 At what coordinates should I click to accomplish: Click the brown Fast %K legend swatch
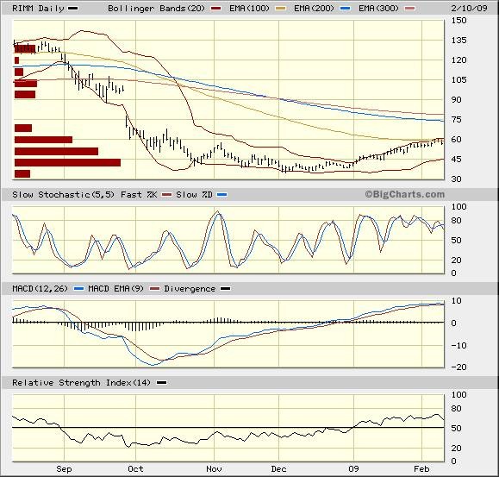pyautogui.click(x=166, y=195)
